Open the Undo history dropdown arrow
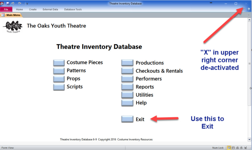Viewport: 252px width, 150px height. [x=16, y=3]
